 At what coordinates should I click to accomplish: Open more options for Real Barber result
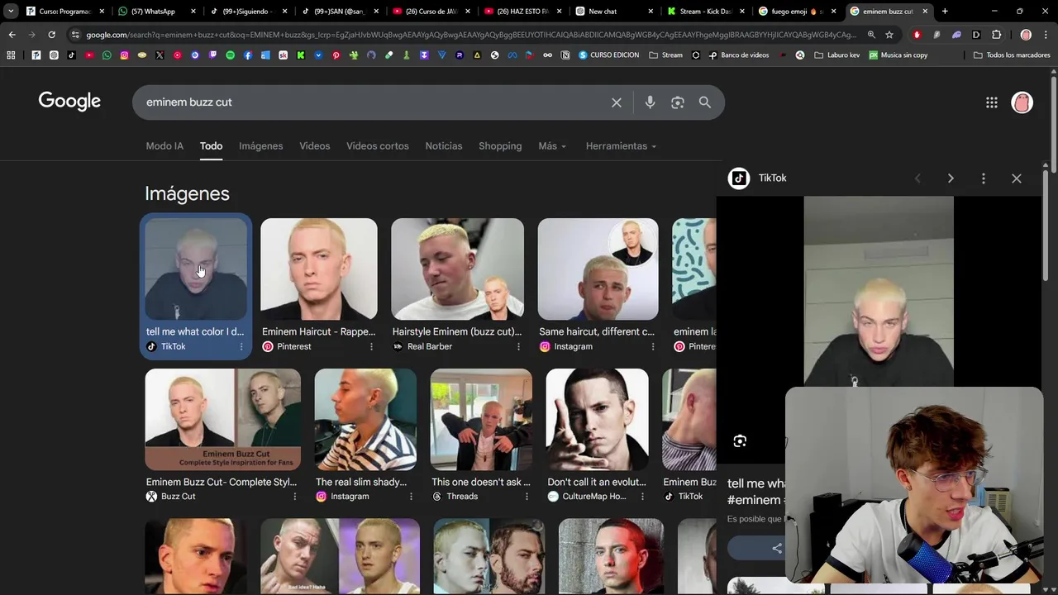518,347
